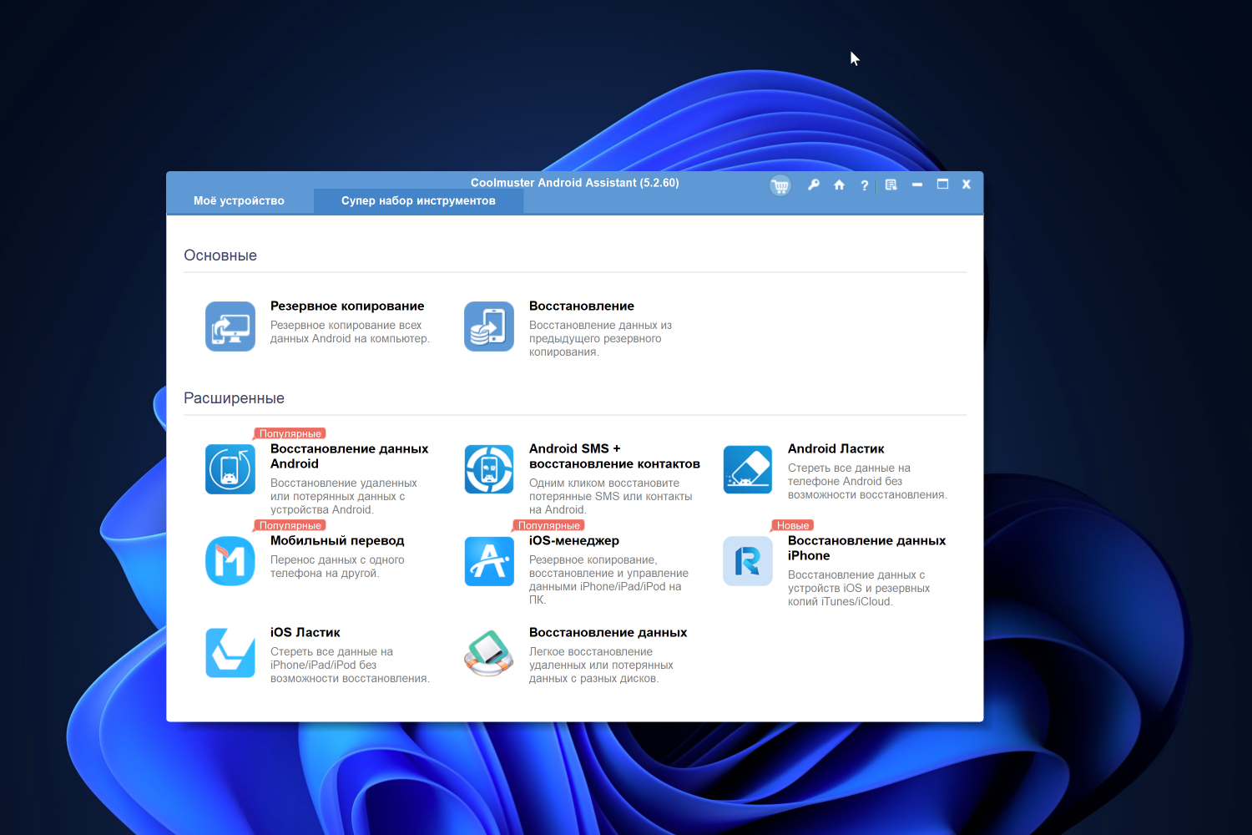This screenshot has height=835, width=1252.
Task: Click the Восстановление restore icon in Основные
Action: pos(489,326)
